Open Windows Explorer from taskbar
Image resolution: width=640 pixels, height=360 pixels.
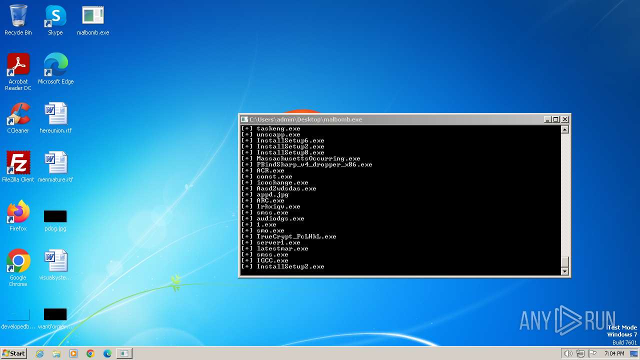click(x=56, y=353)
